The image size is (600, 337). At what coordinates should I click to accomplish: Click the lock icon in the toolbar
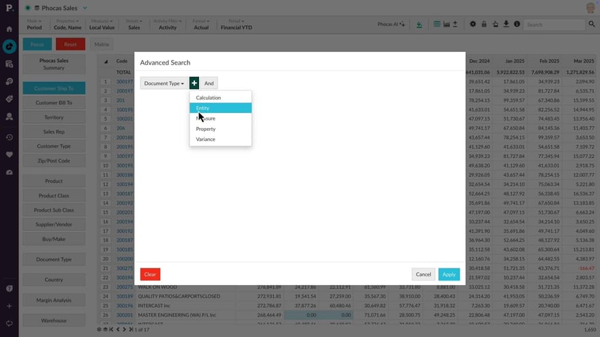484,25
